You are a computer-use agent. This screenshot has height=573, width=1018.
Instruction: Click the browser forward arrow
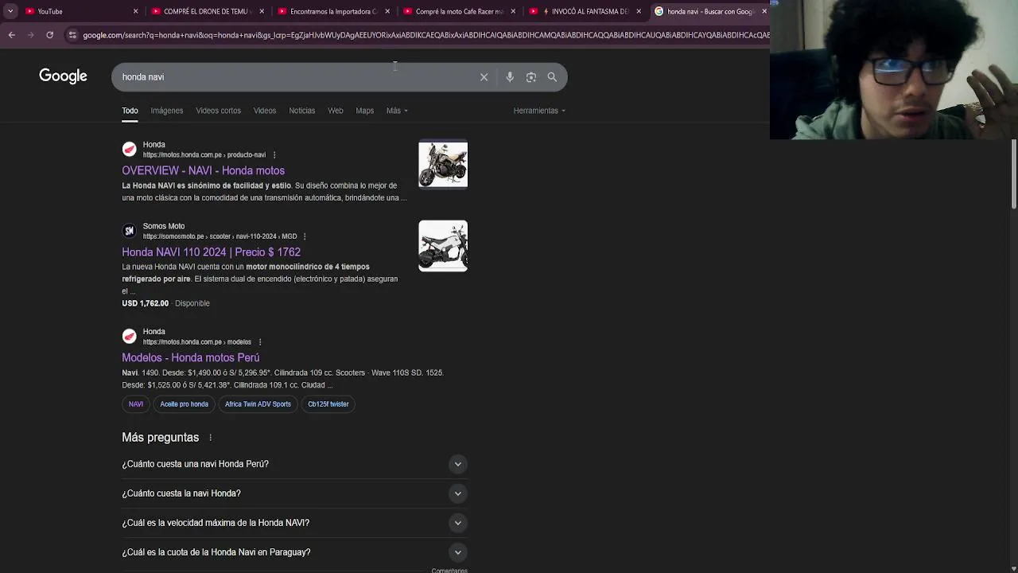pos(30,35)
